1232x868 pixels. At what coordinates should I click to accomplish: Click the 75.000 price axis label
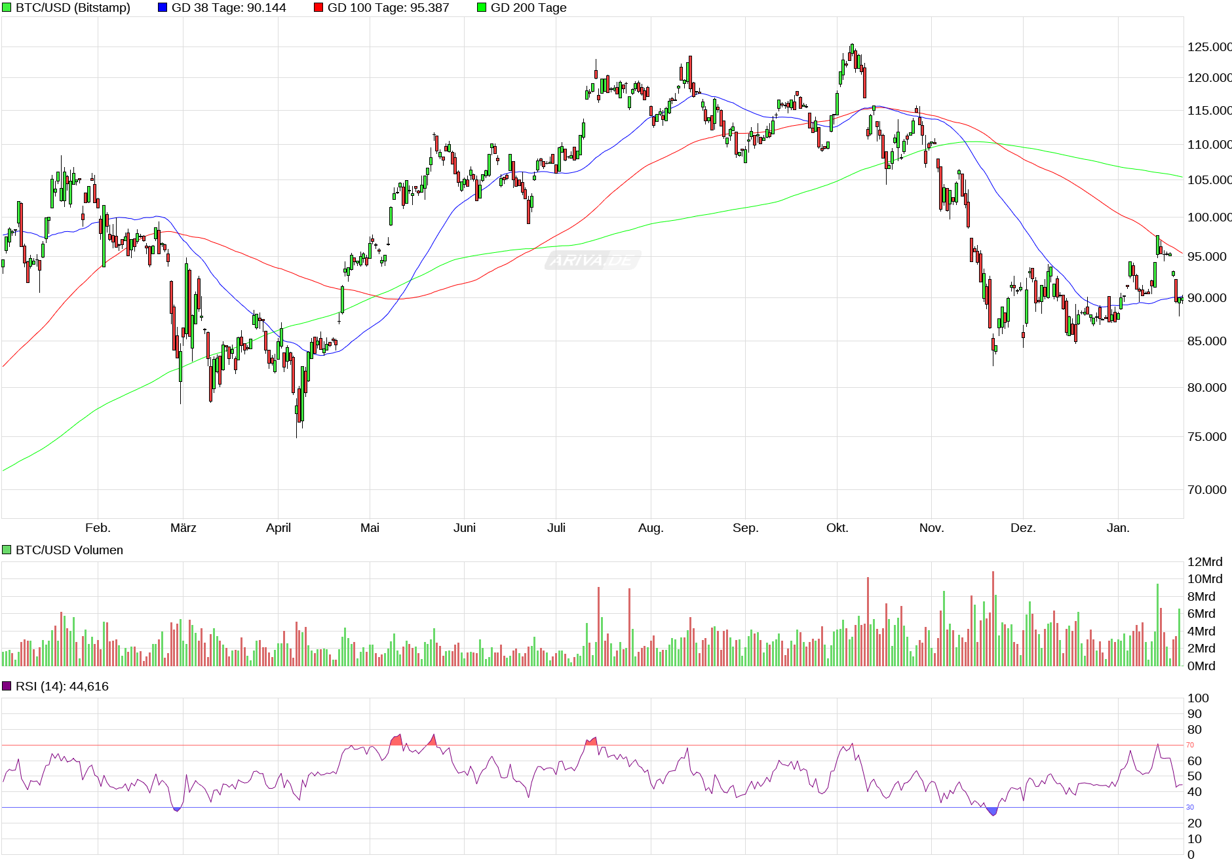[x=1207, y=437]
